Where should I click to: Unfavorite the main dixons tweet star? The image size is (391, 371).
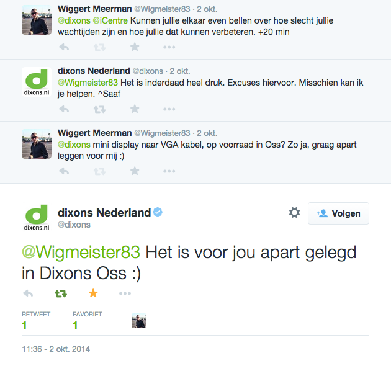click(x=93, y=293)
